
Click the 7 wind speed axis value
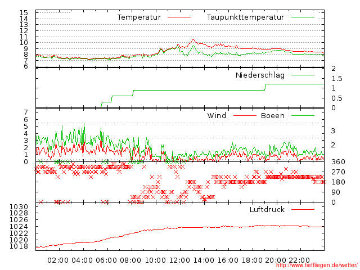[26, 112]
